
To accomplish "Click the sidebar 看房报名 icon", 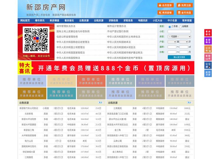I will pos(208,33).
